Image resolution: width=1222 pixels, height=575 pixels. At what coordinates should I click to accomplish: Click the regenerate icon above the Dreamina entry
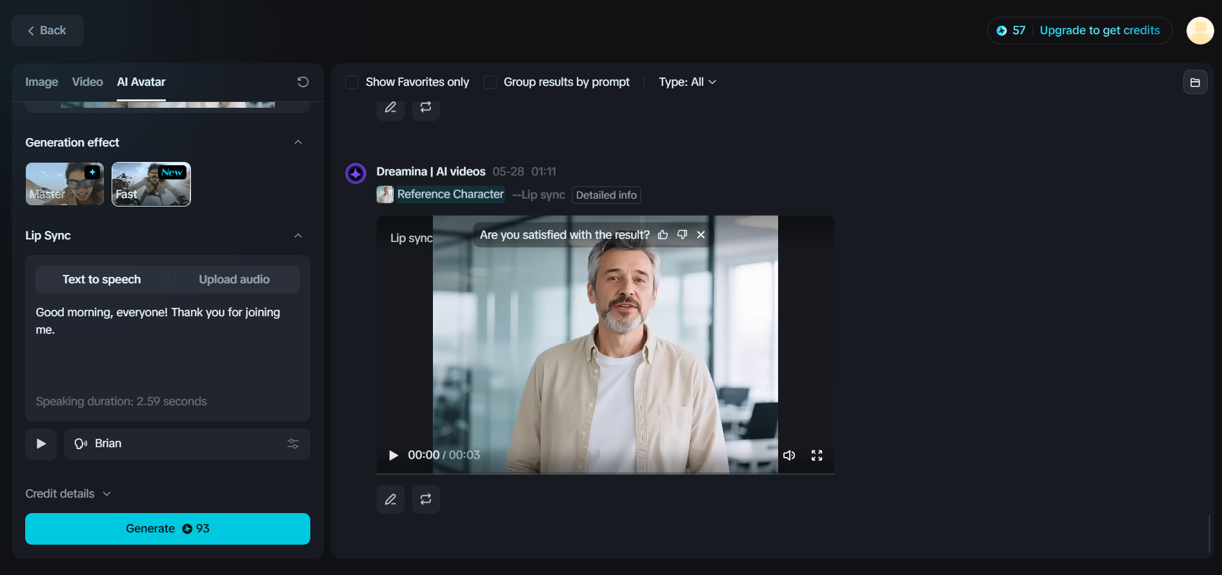point(426,108)
